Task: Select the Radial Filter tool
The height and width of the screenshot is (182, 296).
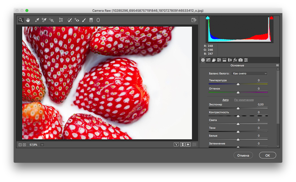Action: [x=98, y=20]
